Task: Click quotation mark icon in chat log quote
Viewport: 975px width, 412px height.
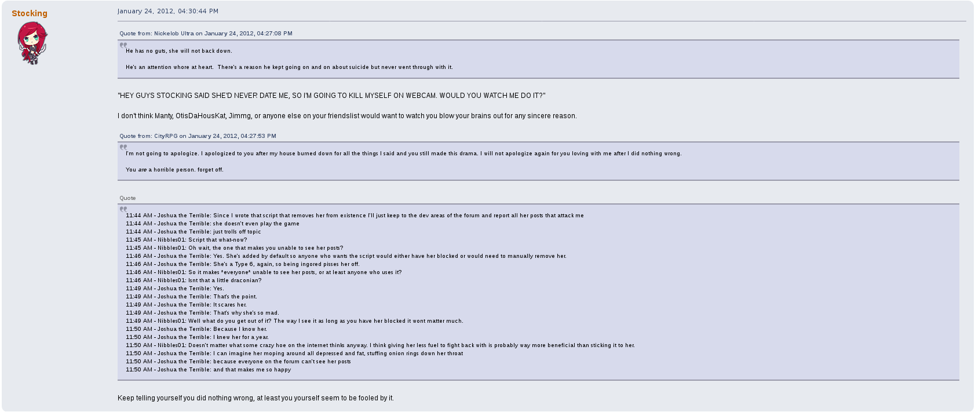Action: point(123,209)
